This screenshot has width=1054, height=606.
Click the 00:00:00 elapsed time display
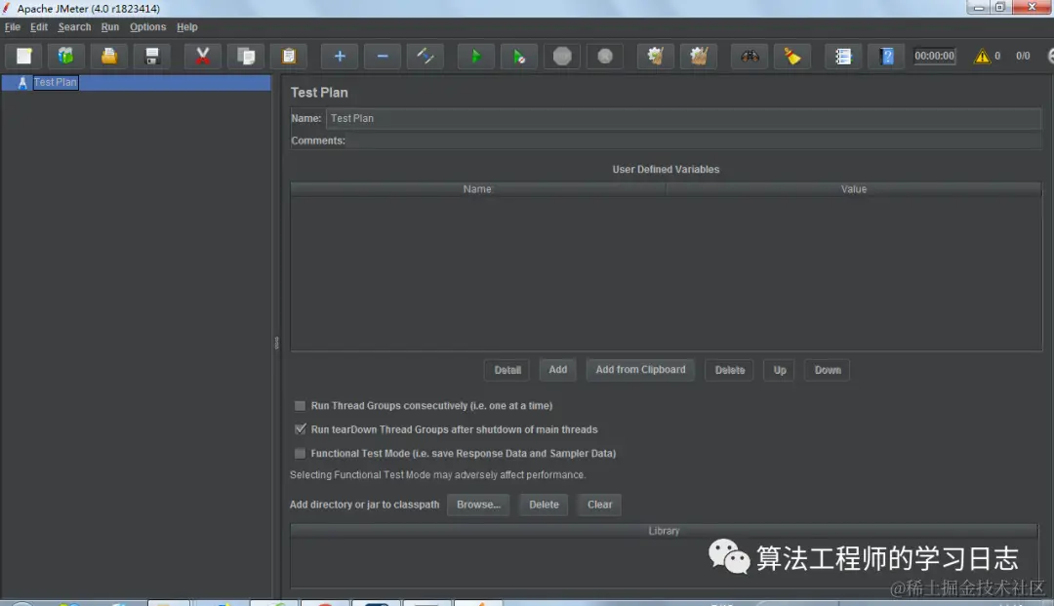(x=934, y=56)
